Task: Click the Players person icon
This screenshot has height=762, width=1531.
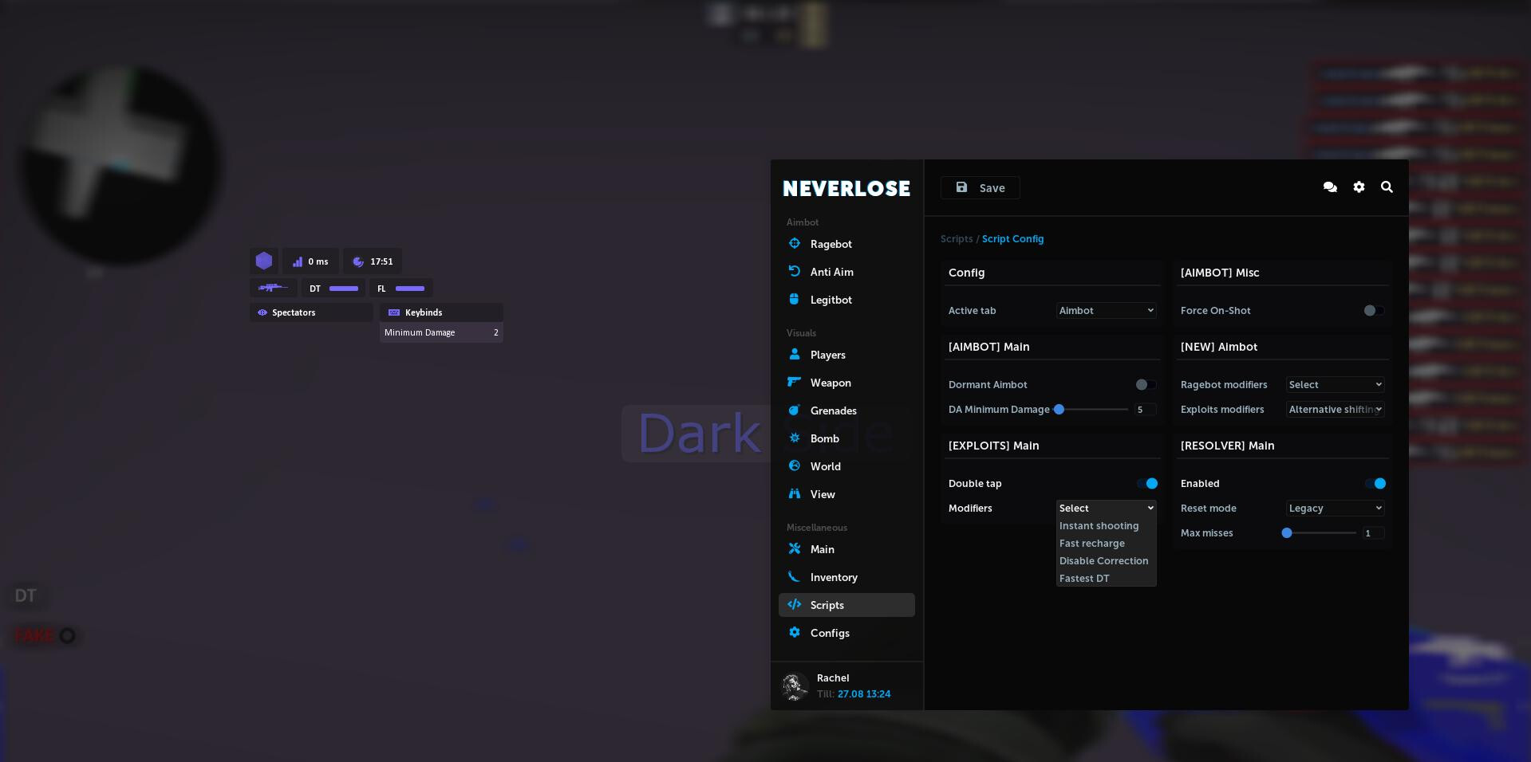Action: pyautogui.click(x=794, y=354)
